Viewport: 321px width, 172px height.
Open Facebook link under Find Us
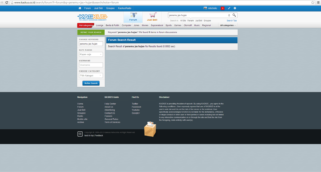click(x=136, y=107)
